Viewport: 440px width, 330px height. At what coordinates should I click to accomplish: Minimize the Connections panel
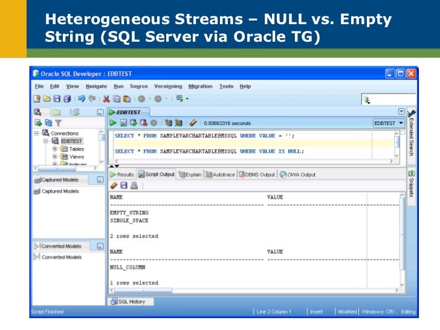[x=100, y=112]
